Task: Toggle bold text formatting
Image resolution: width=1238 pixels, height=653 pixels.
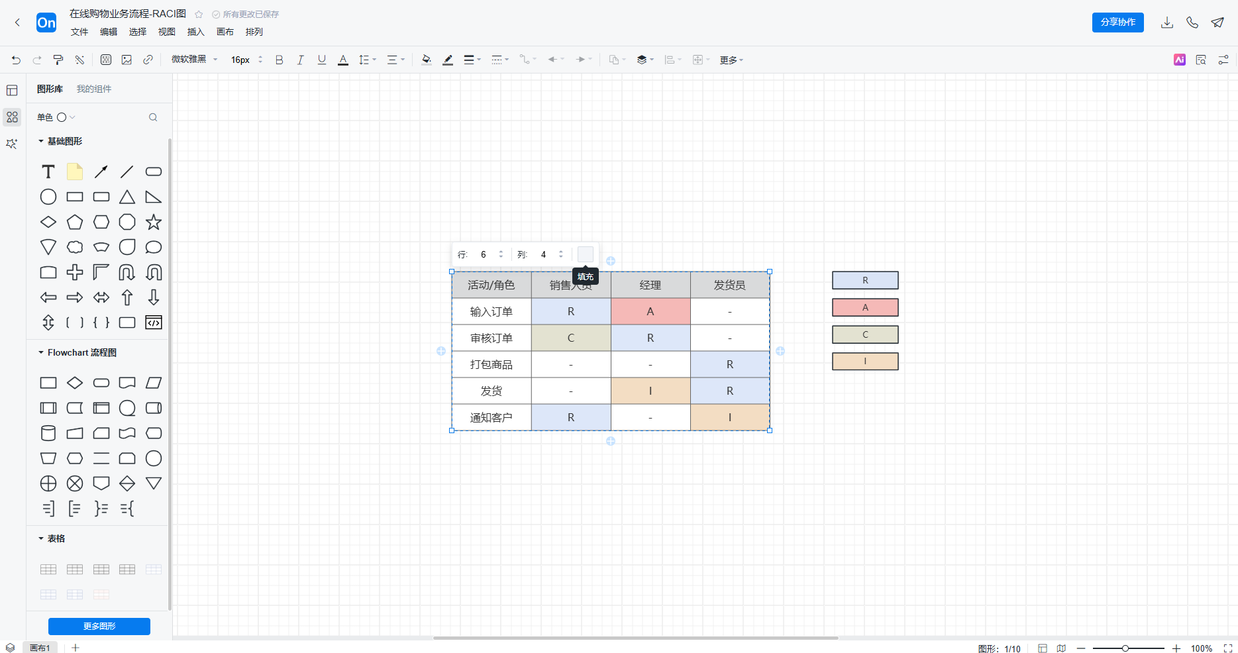Action: (x=279, y=60)
